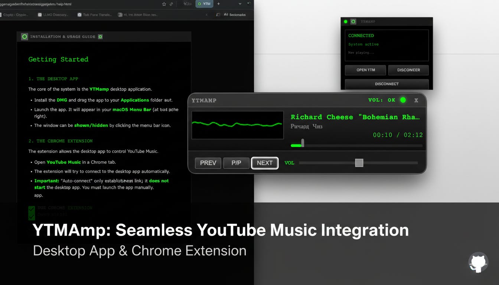Click the wide DISCONNECT button
The width and height of the screenshot is (499, 285).
[387, 84]
